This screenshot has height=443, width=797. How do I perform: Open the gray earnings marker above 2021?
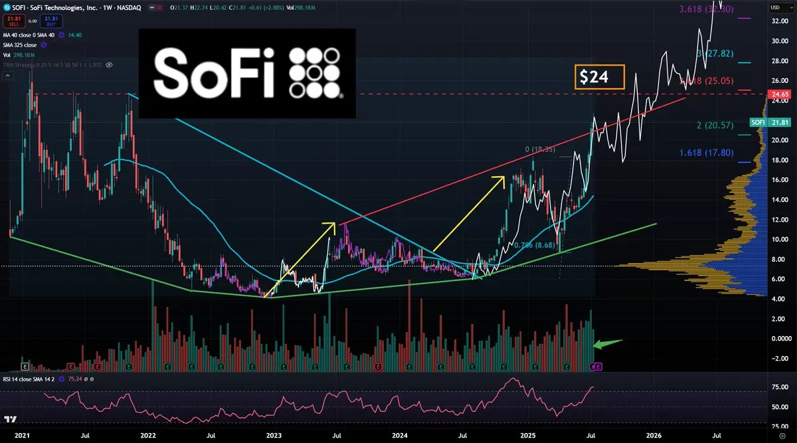25,367
